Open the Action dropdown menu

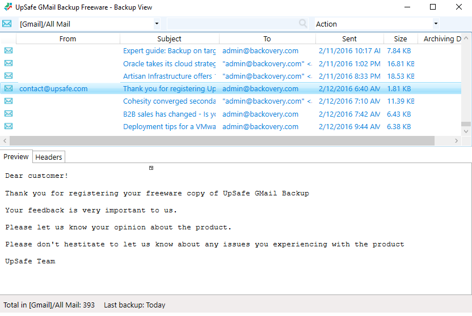436,24
